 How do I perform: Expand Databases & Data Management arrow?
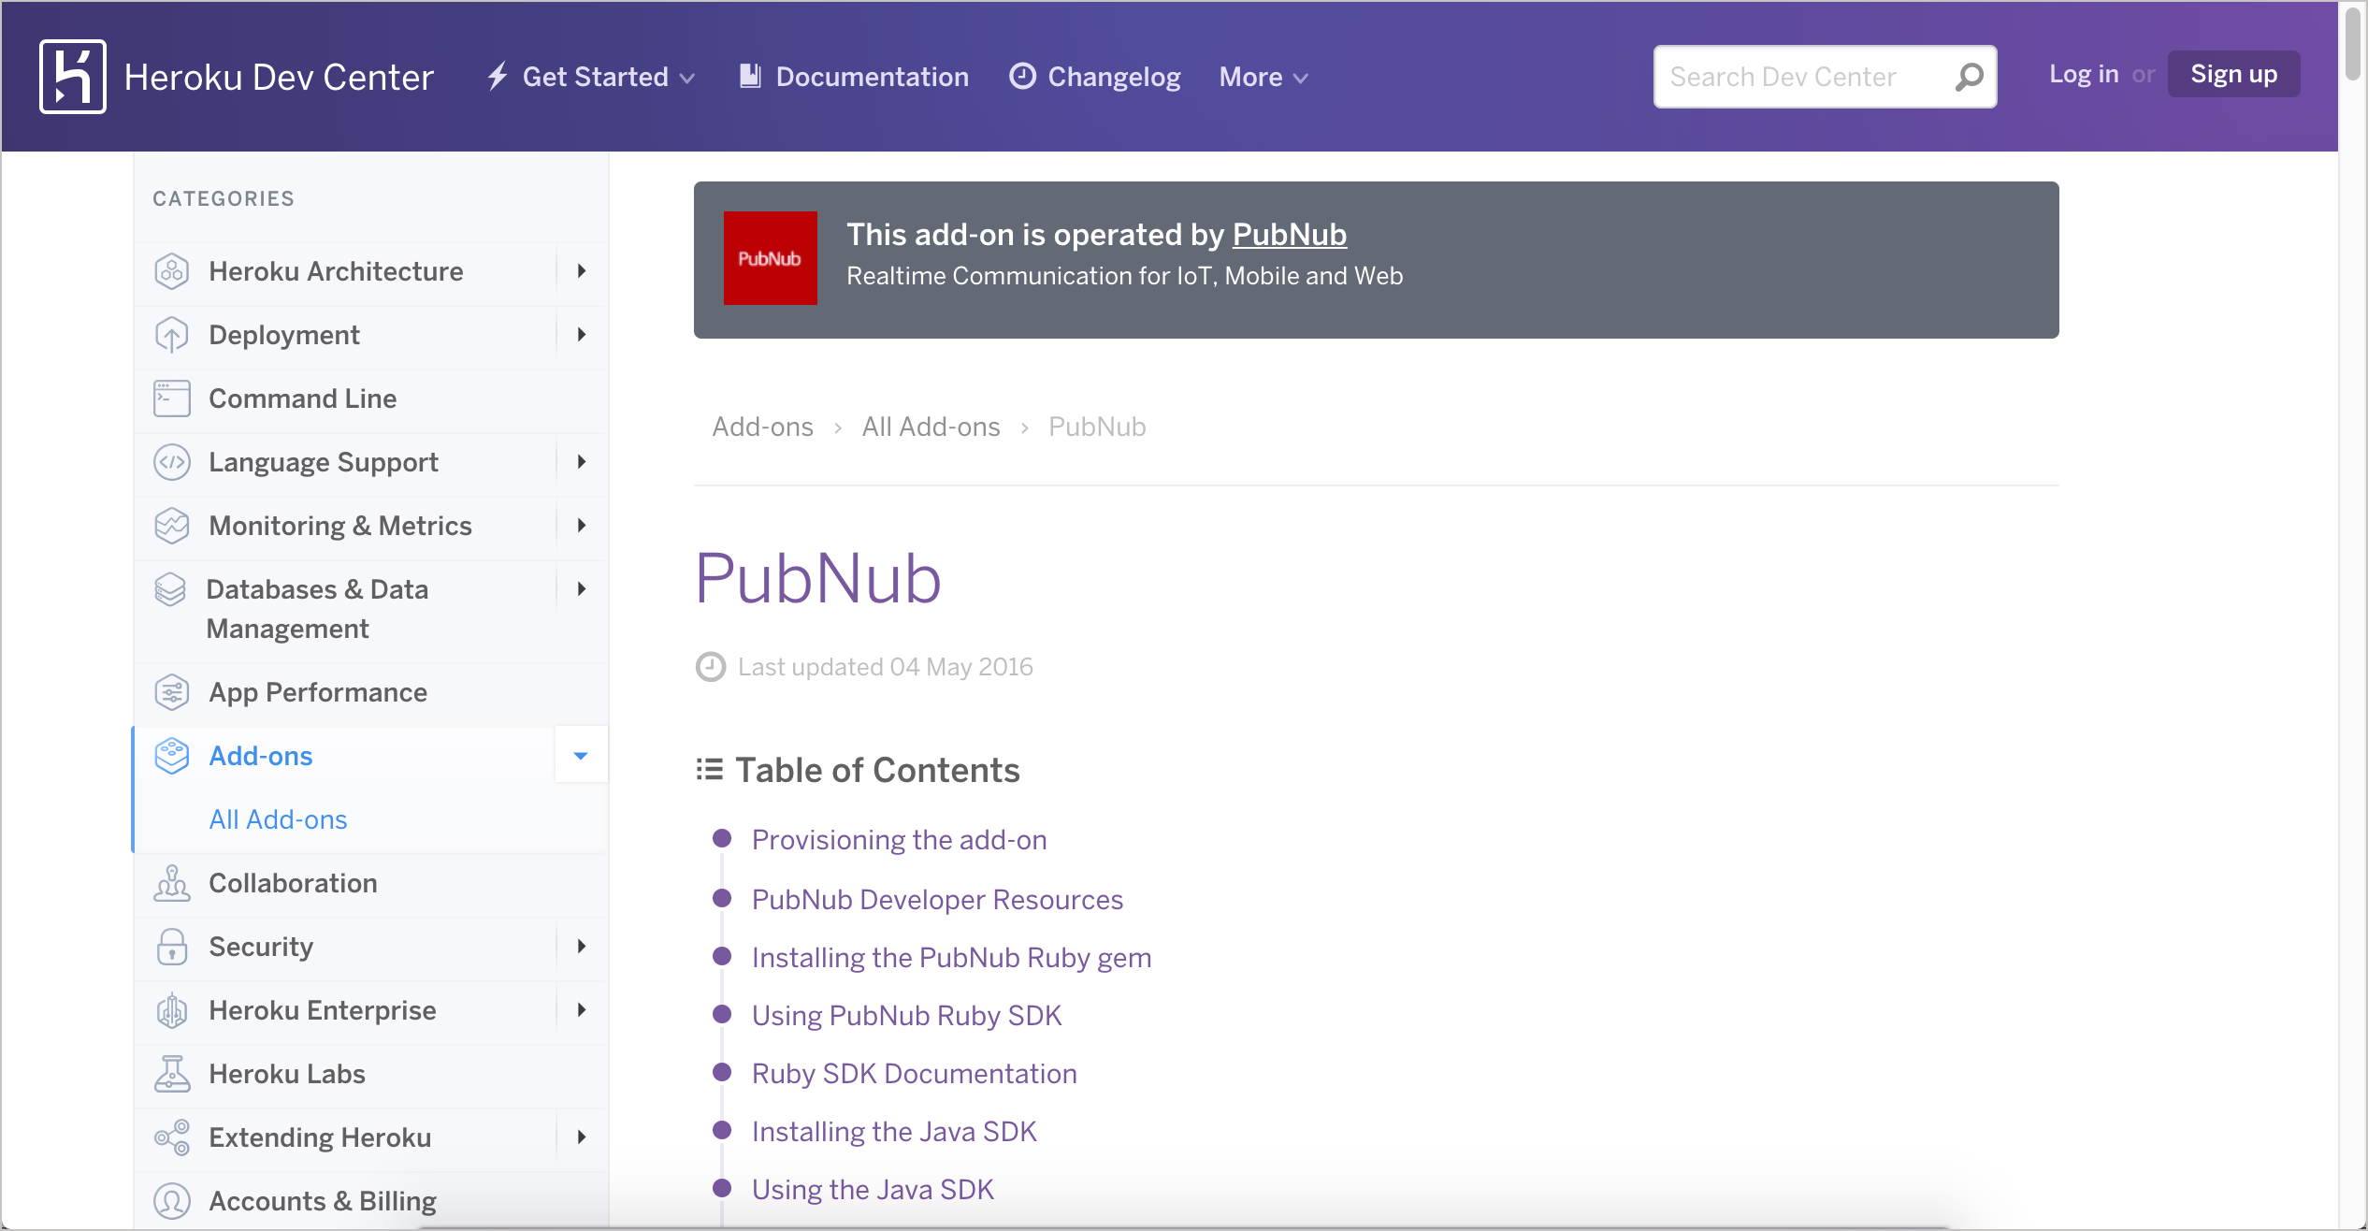tap(582, 589)
